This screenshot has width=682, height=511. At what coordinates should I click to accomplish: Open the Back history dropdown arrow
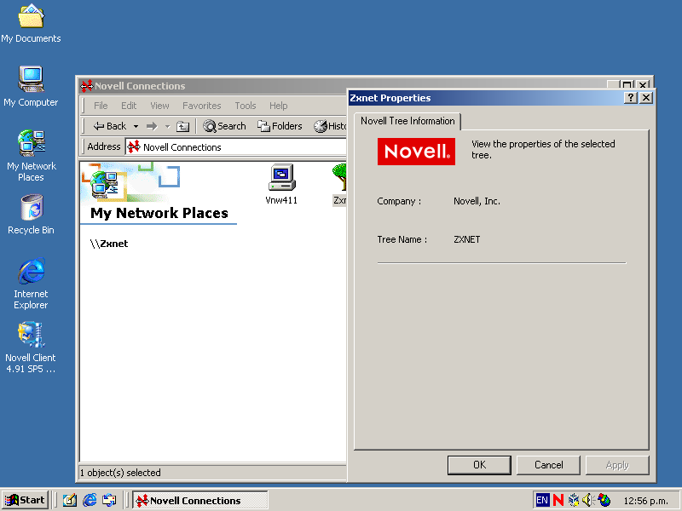[x=136, y=126]
